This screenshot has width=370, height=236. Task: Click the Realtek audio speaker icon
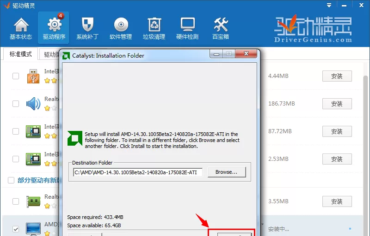pyautogui.click(x=33, y=104)
